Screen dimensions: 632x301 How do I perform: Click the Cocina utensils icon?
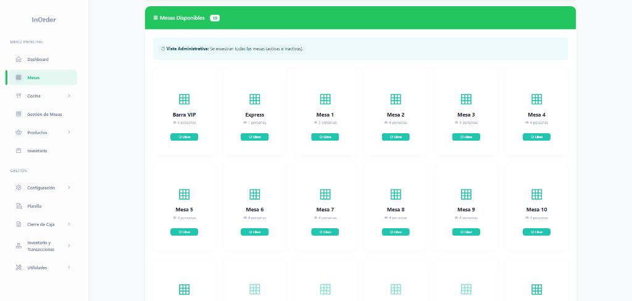pyautogui.click(x=19, y=96)
